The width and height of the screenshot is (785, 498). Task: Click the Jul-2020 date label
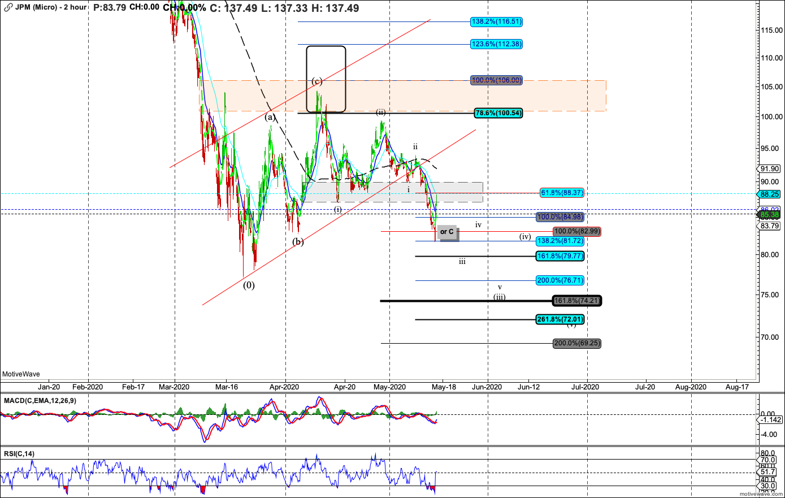tap(585, 387)
